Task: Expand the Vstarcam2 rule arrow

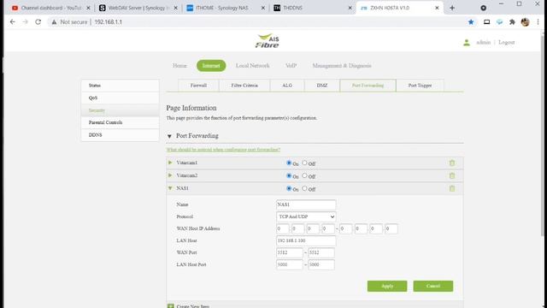Action: click(170, 175)
